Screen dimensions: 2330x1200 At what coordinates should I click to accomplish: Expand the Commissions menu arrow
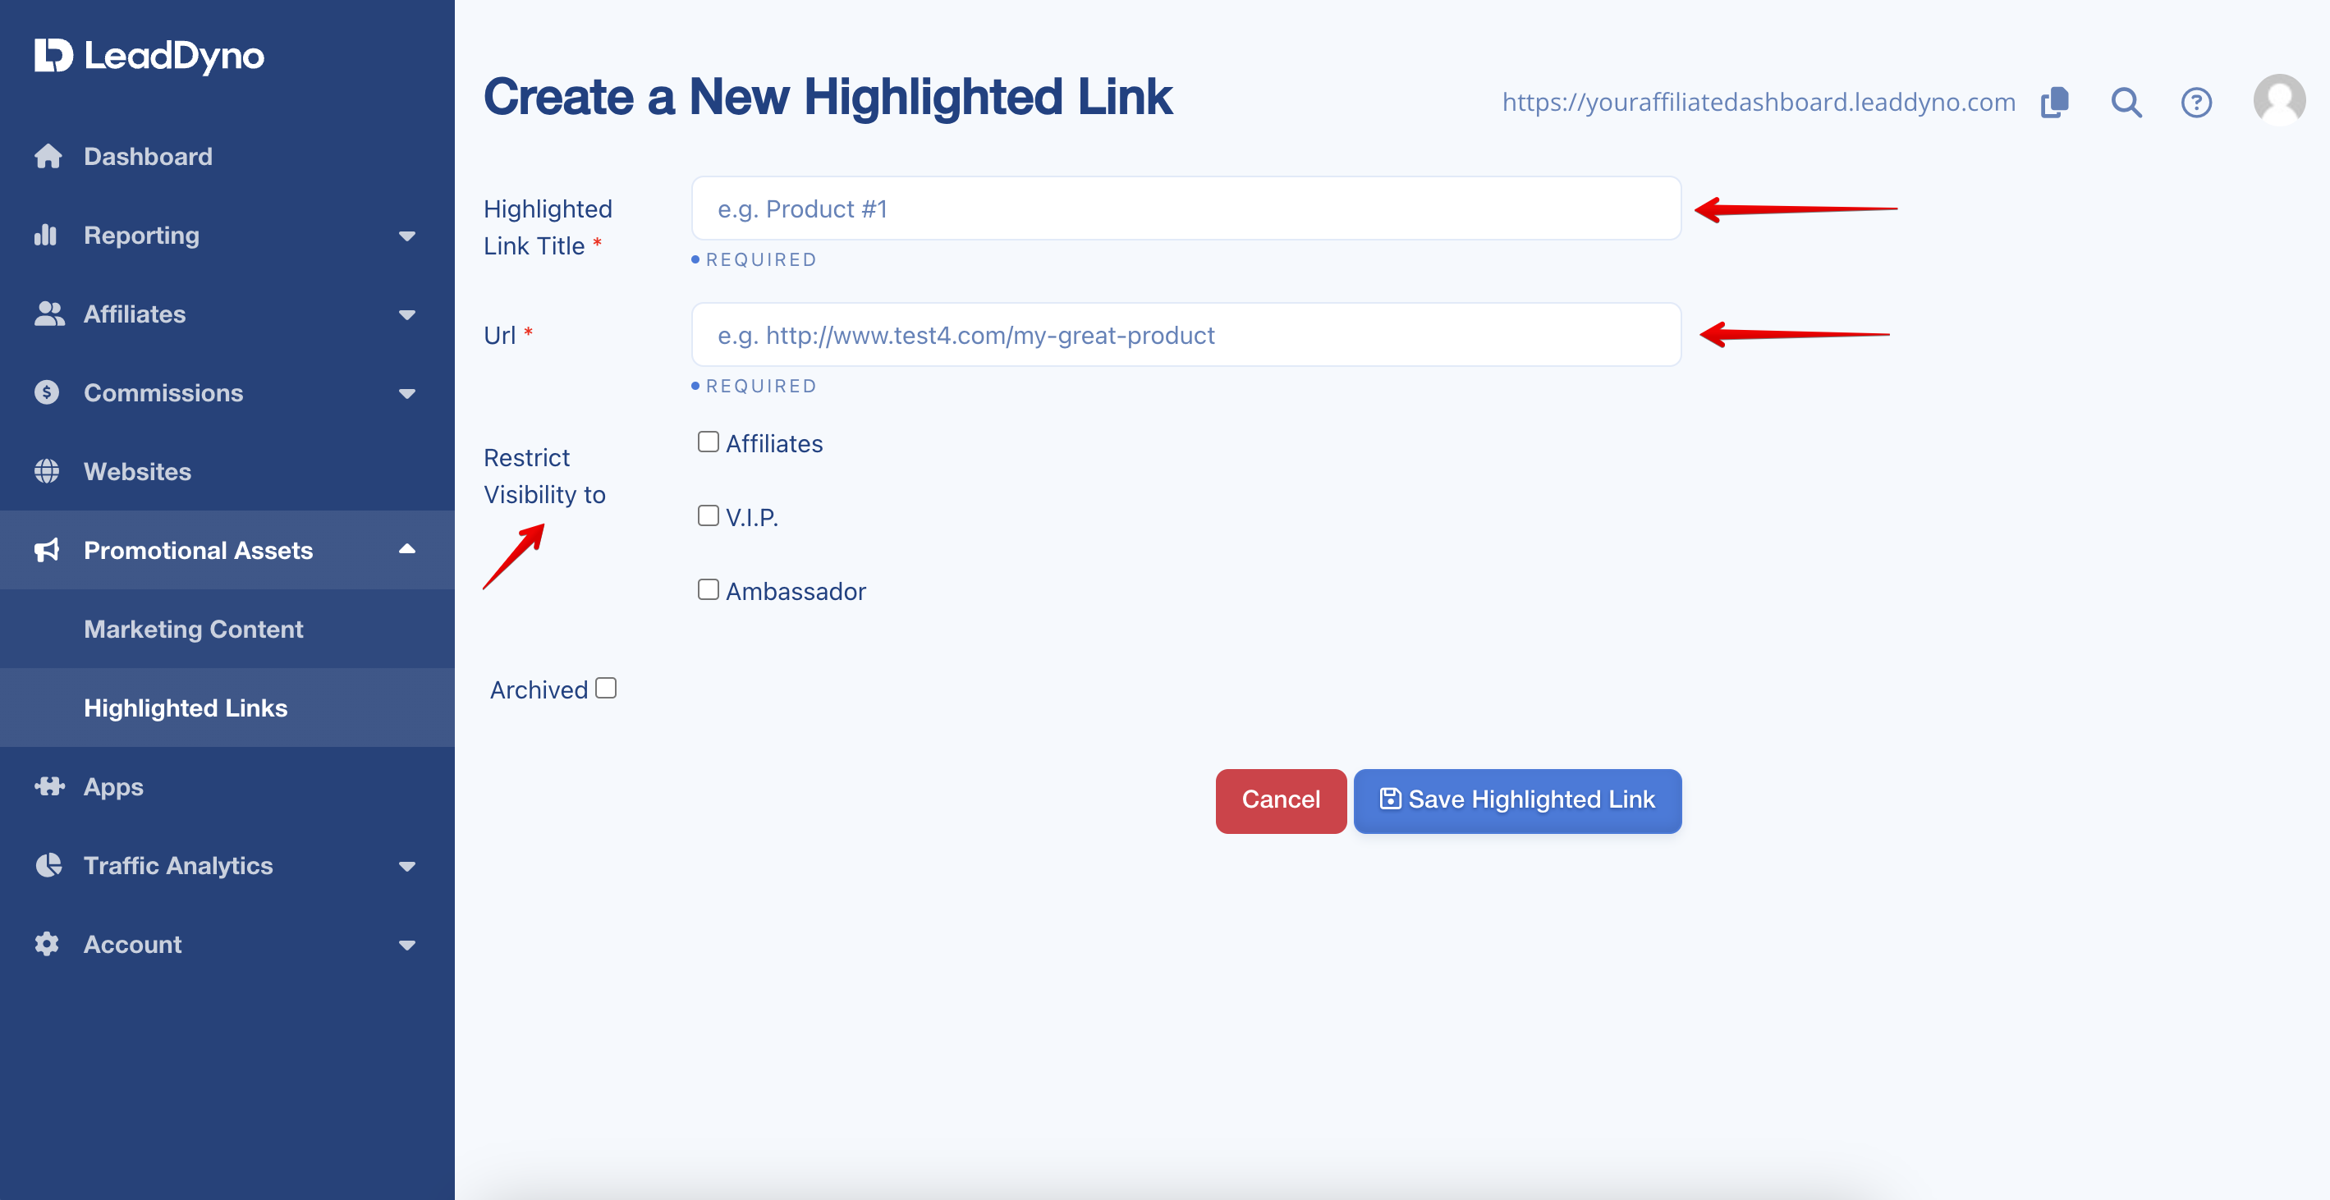click(407, 393)
